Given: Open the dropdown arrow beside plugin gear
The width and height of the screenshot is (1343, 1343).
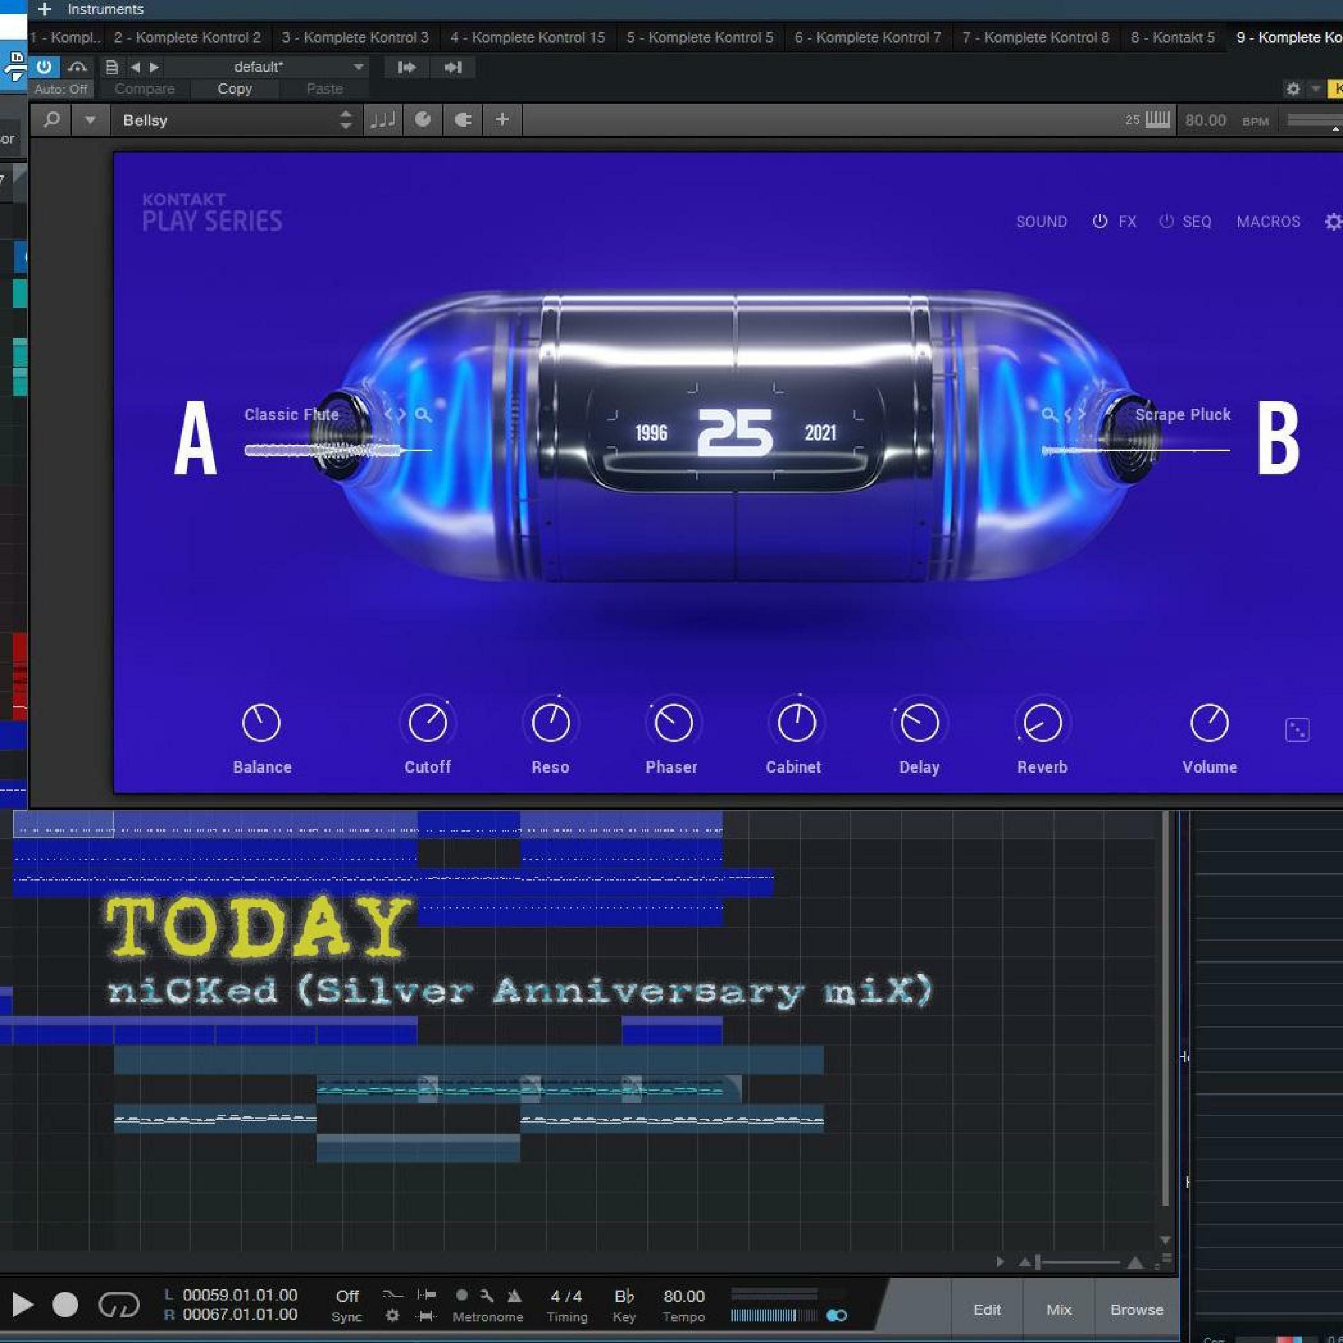Looking at the screenshot, I should click(1315, 89).
